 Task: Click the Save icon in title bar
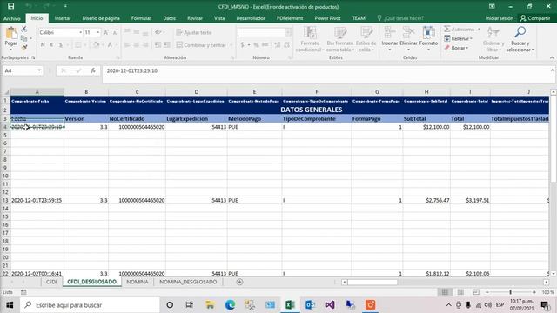[x=11, y=6]
